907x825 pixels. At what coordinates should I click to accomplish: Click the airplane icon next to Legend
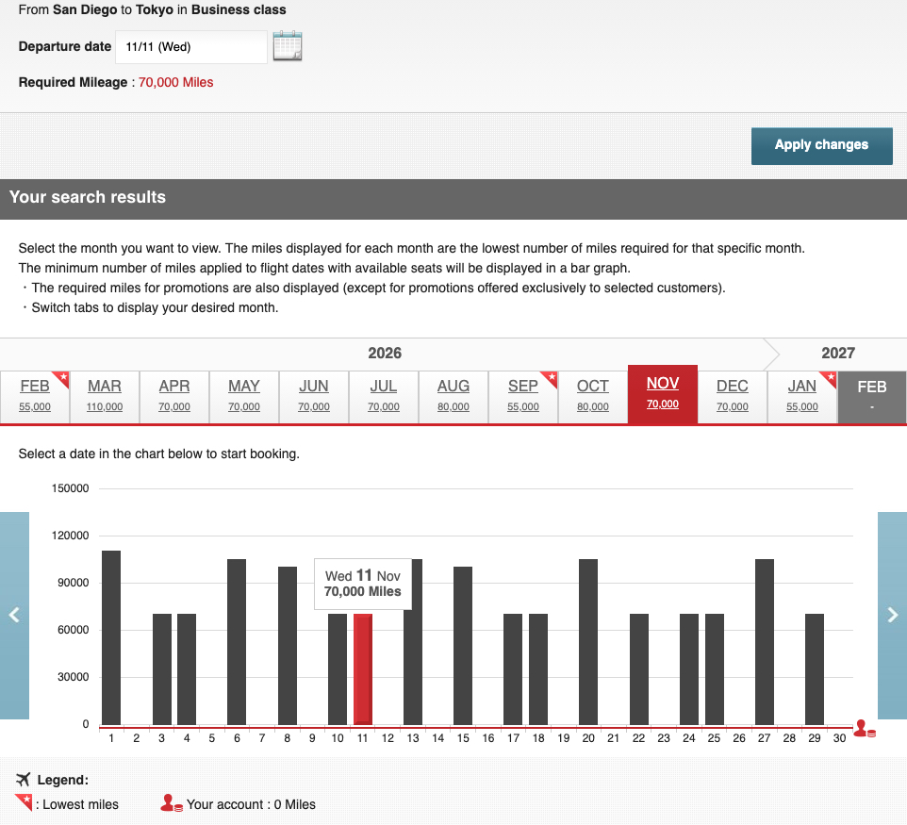[x=24, y=780]
